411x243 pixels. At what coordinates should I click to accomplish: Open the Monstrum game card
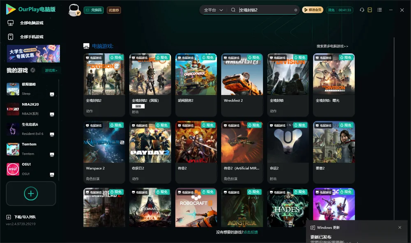coord(242,207)
